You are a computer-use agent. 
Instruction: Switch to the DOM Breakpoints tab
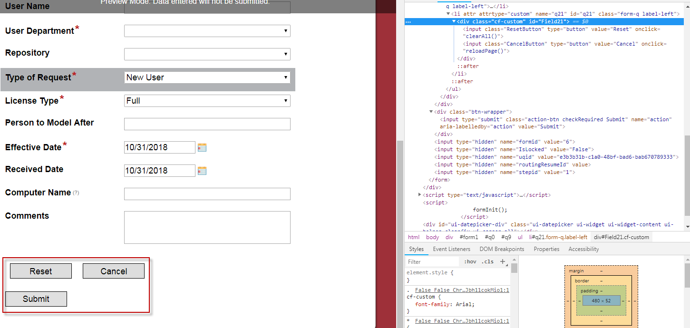[502, 249]
